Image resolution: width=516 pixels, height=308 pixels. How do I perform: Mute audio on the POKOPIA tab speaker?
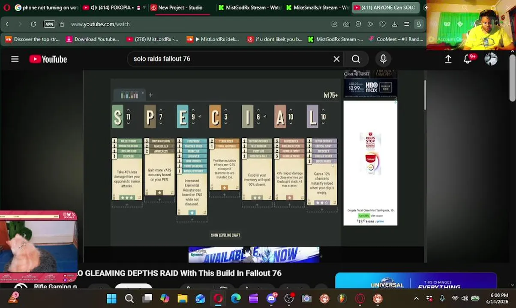tap(93, 7)
